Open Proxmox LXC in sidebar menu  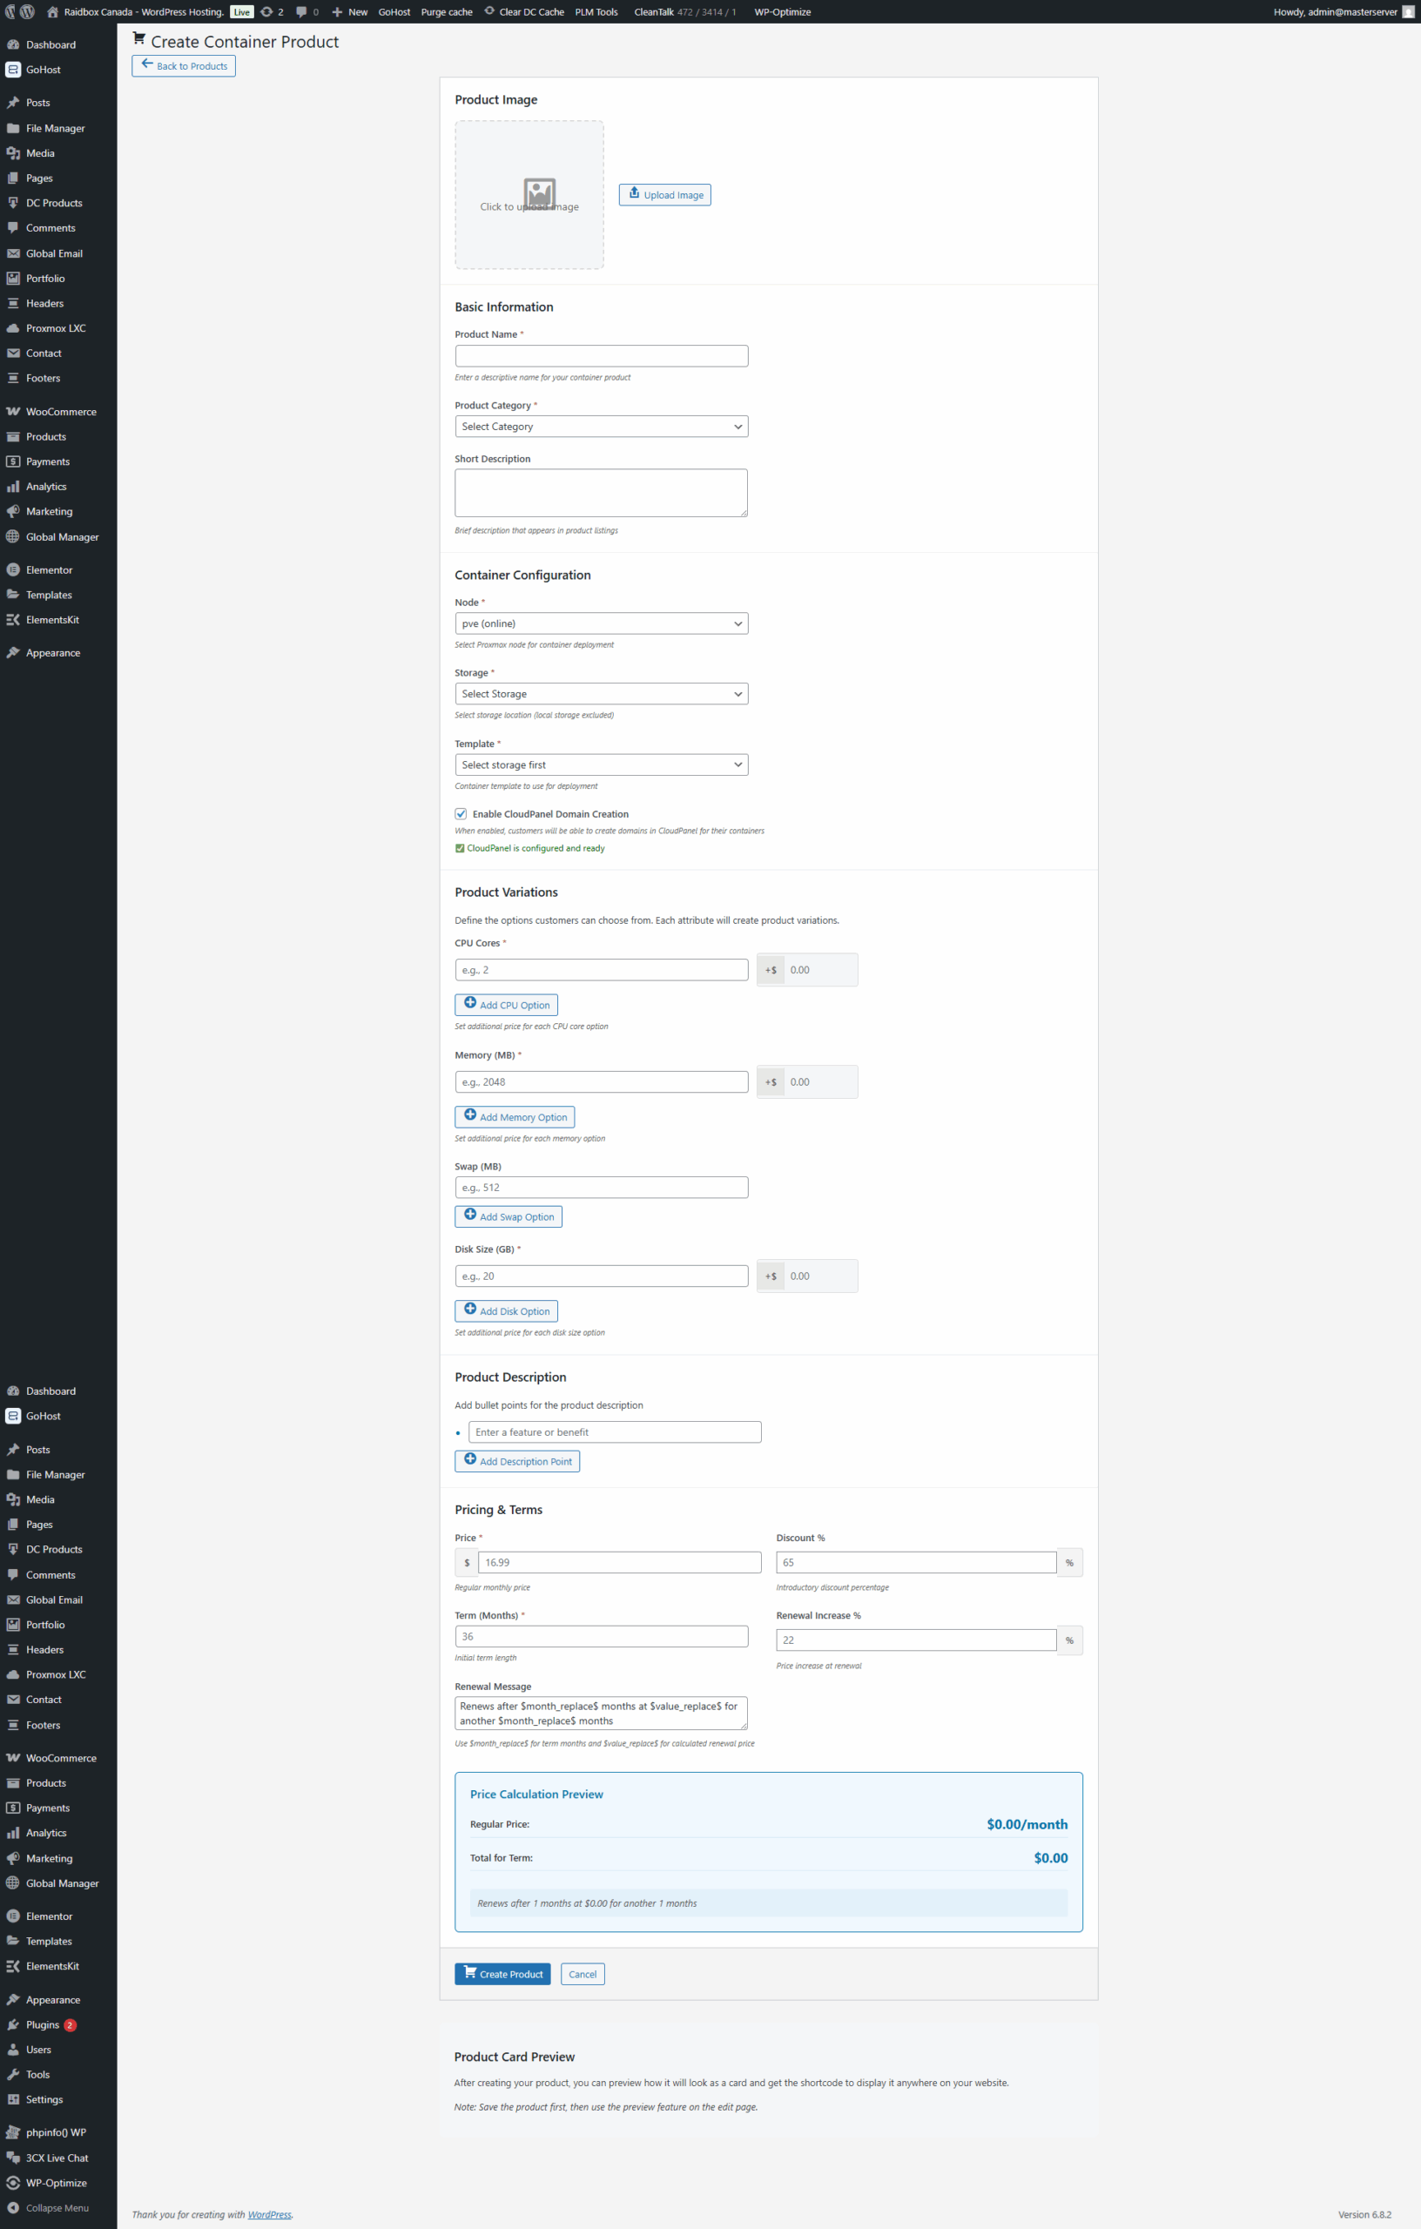pyautogui.click(x=56, y=328)
